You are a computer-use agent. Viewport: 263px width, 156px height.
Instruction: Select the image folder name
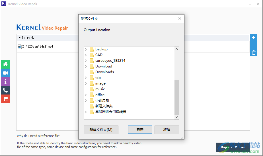tap(100, 83)
